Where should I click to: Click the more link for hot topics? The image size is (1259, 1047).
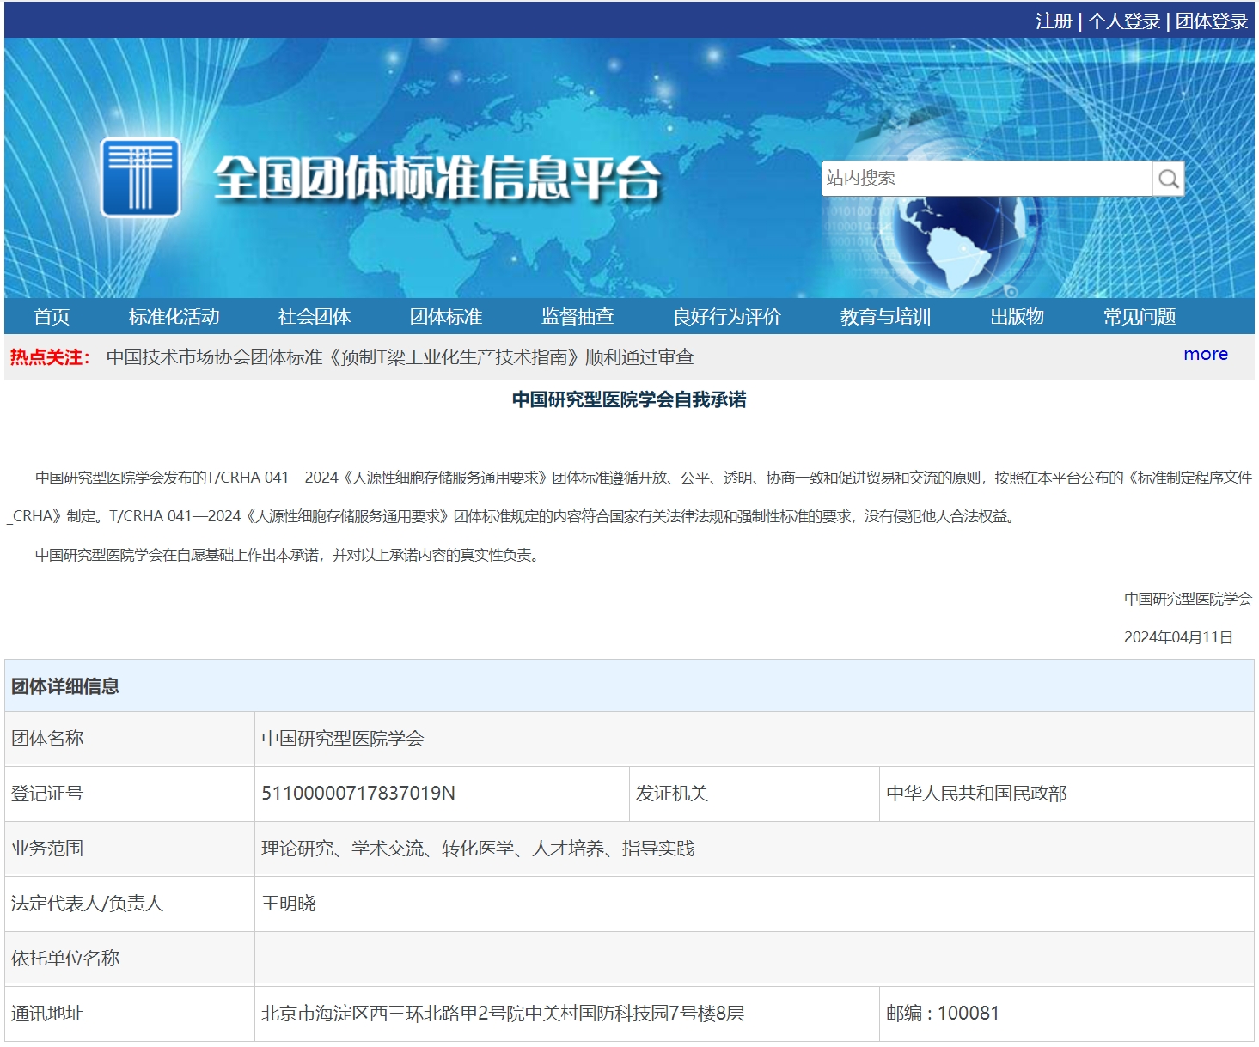coord(1206,354)
